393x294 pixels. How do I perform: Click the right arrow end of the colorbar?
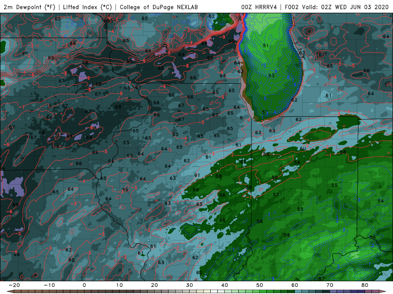point(383,292)
